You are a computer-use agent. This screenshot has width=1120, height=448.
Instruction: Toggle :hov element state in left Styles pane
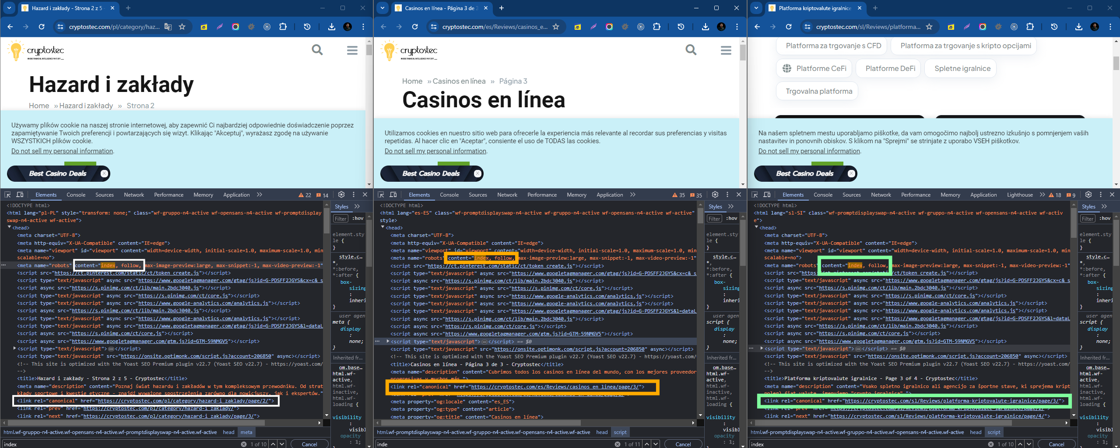358,218
